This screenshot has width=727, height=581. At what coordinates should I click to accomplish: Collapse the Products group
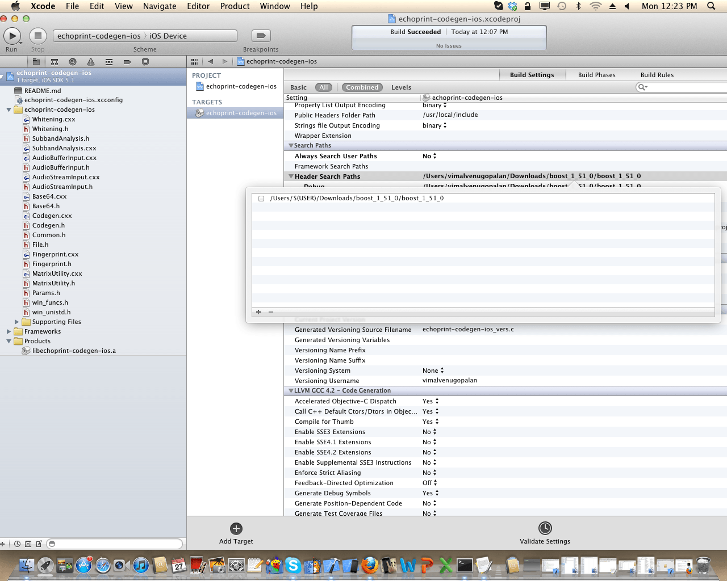9,341
